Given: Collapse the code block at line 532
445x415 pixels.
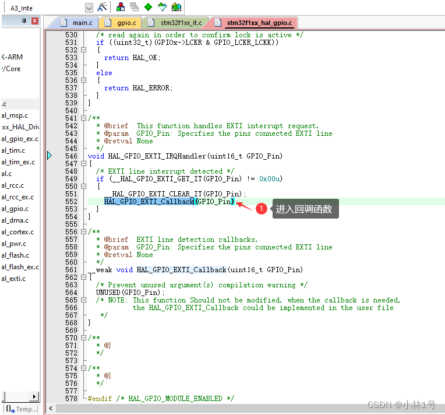Looking at the screenshot, I should point(83,50).
